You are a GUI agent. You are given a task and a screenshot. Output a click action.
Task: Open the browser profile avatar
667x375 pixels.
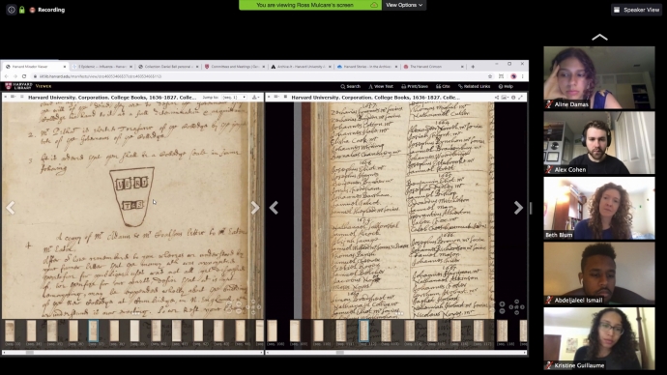513,76
